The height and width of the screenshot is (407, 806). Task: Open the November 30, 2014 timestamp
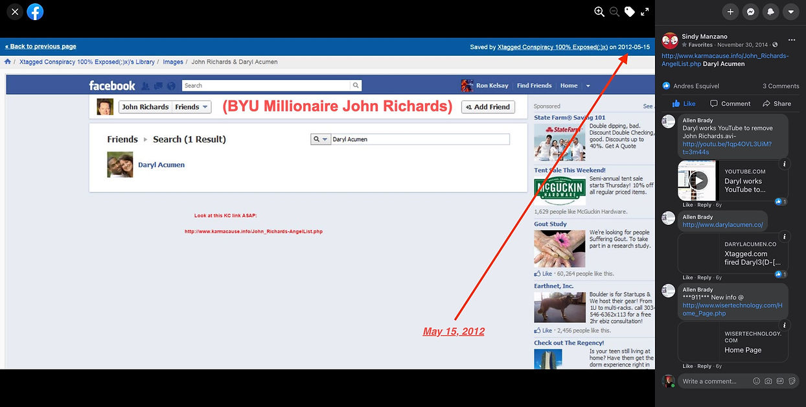pos(743,45)
